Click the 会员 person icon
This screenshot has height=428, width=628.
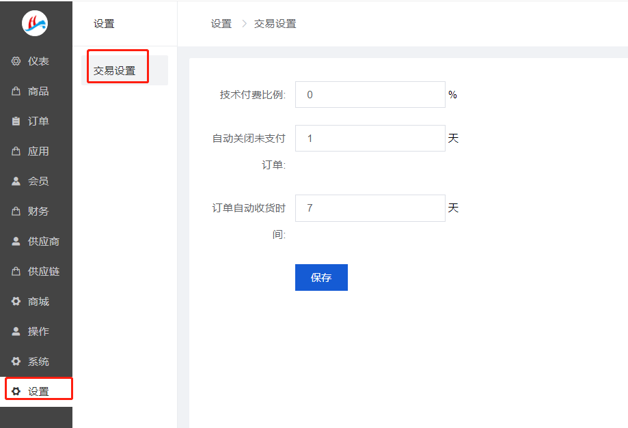click(16, 181)
